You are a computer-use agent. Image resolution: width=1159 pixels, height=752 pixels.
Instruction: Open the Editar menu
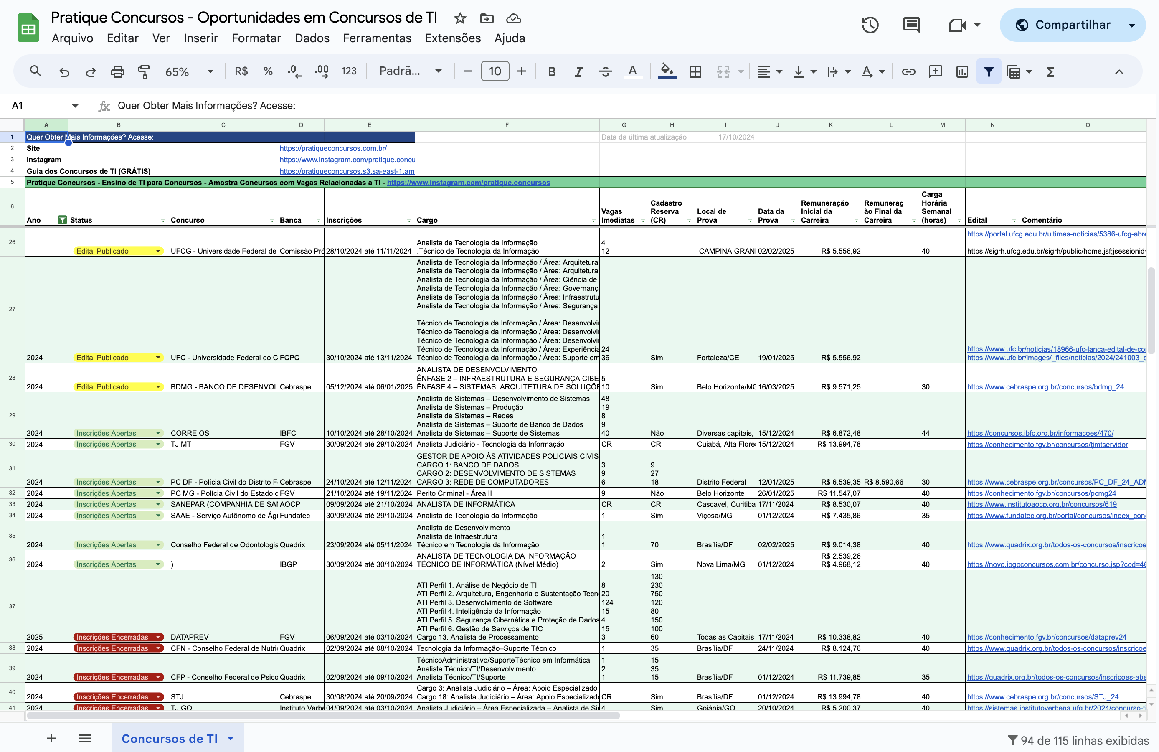tap(122, 38)
